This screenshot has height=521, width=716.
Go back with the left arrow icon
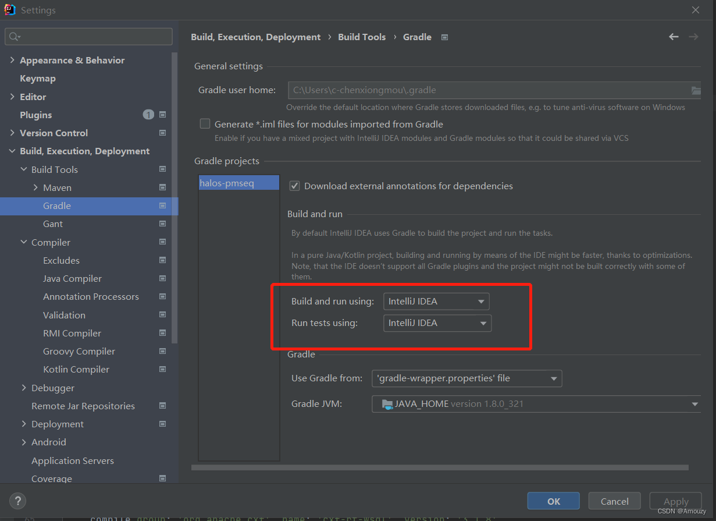pos(674,37)
